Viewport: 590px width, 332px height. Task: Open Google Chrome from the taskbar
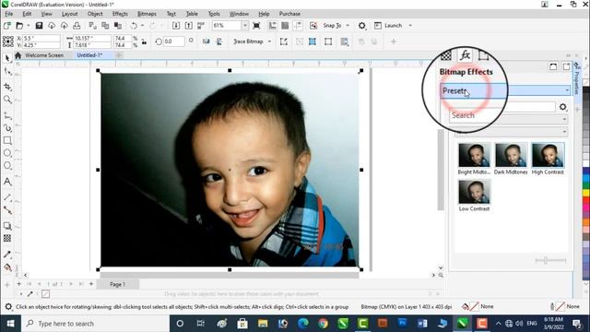coord(323,324)
